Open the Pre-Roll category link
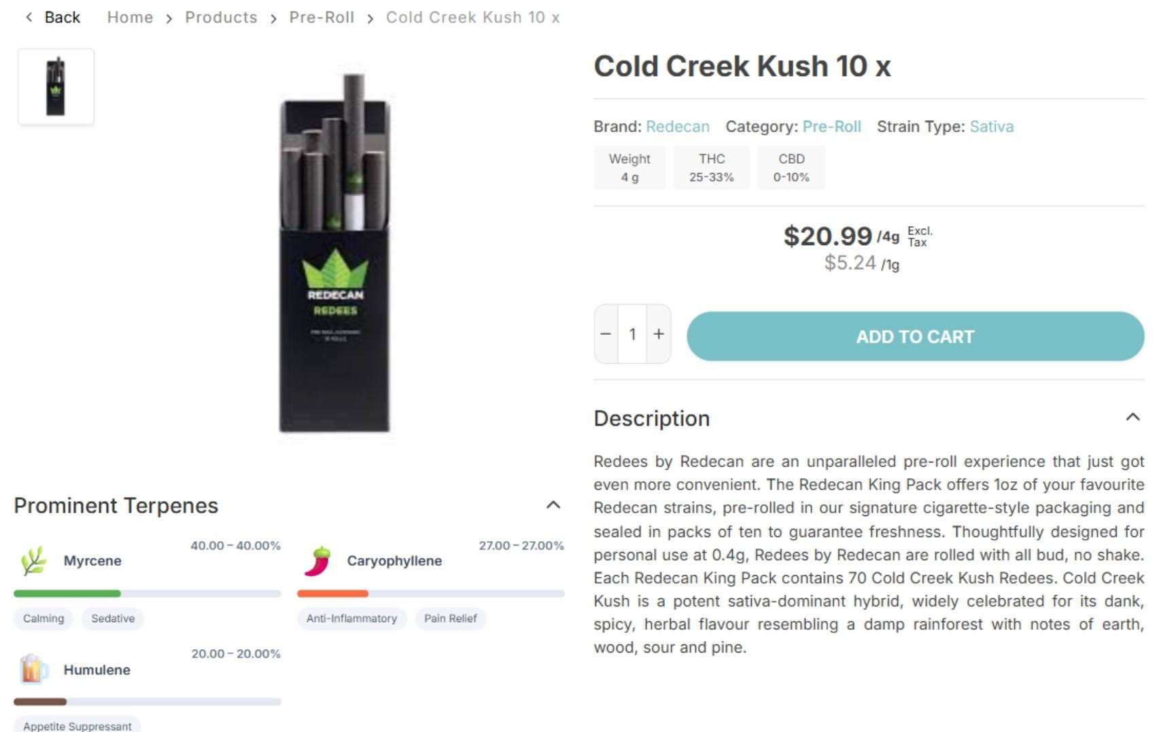This screenshot has width=1159, height=732. [831, 126]
